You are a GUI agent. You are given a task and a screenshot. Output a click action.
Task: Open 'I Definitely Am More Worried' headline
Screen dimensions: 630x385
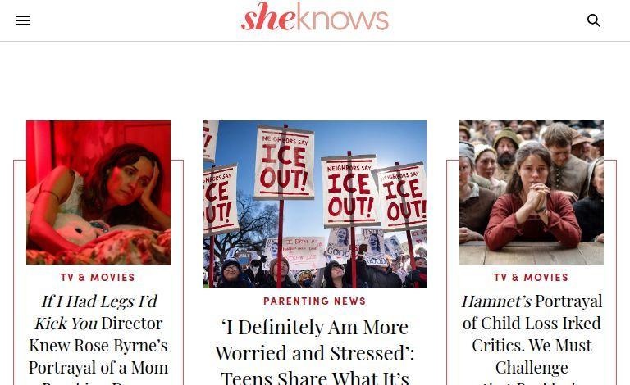pos(315,351)
